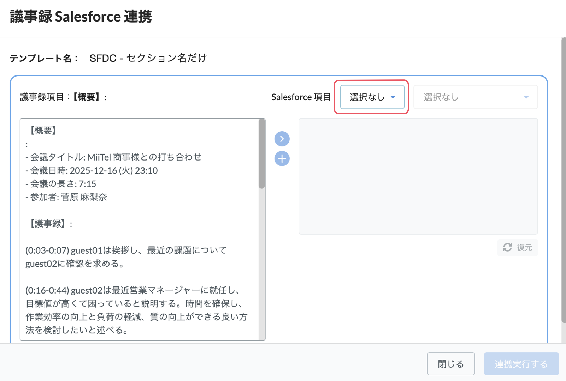The image size is (566, 381).
Task: Click the 議事録 Salesforce 連携 title
Action: click(x=81, y=17)
